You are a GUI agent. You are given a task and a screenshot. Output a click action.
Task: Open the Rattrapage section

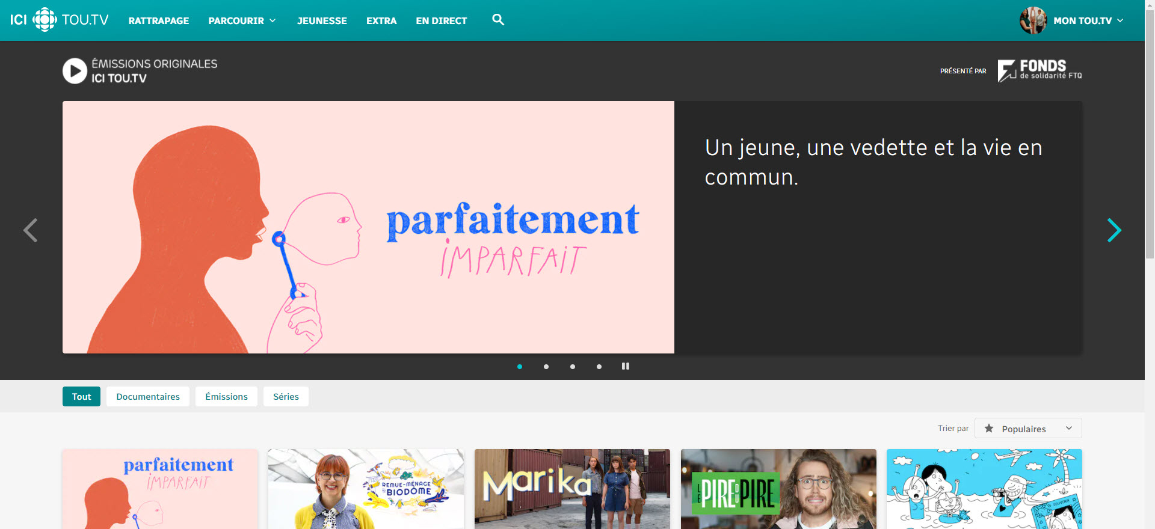coord(159,20)
